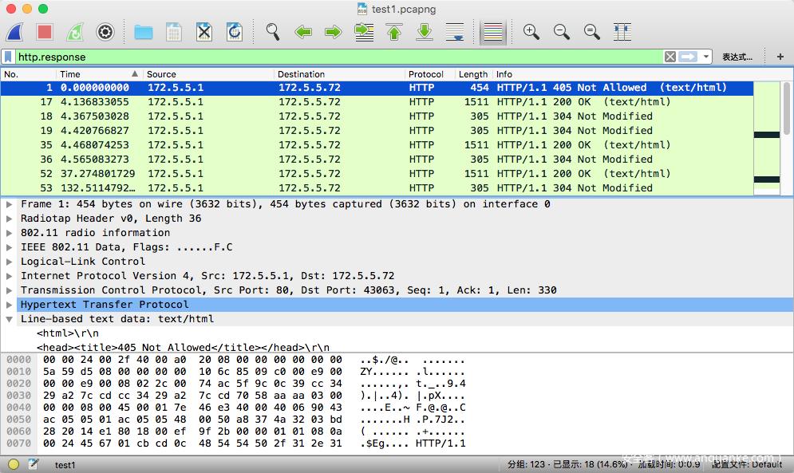Clear the display filter with X button
Screen dimensions: 794x473
[670, 57]
